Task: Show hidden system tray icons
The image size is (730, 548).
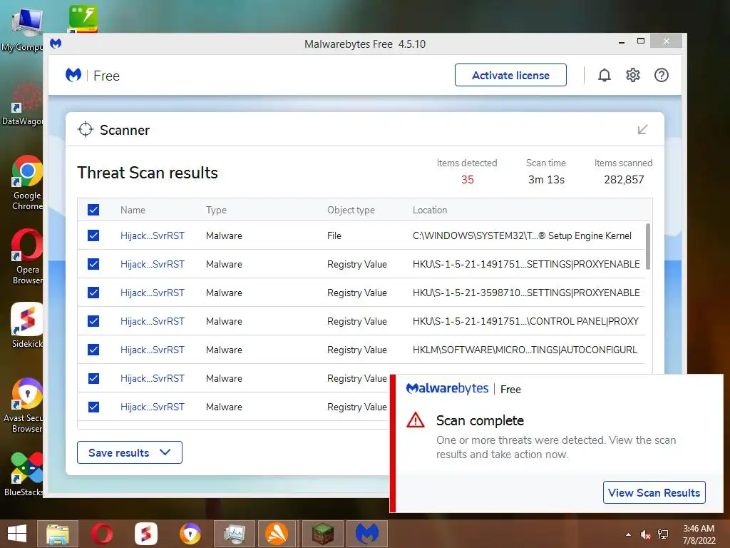Action: tap(628, 534)
